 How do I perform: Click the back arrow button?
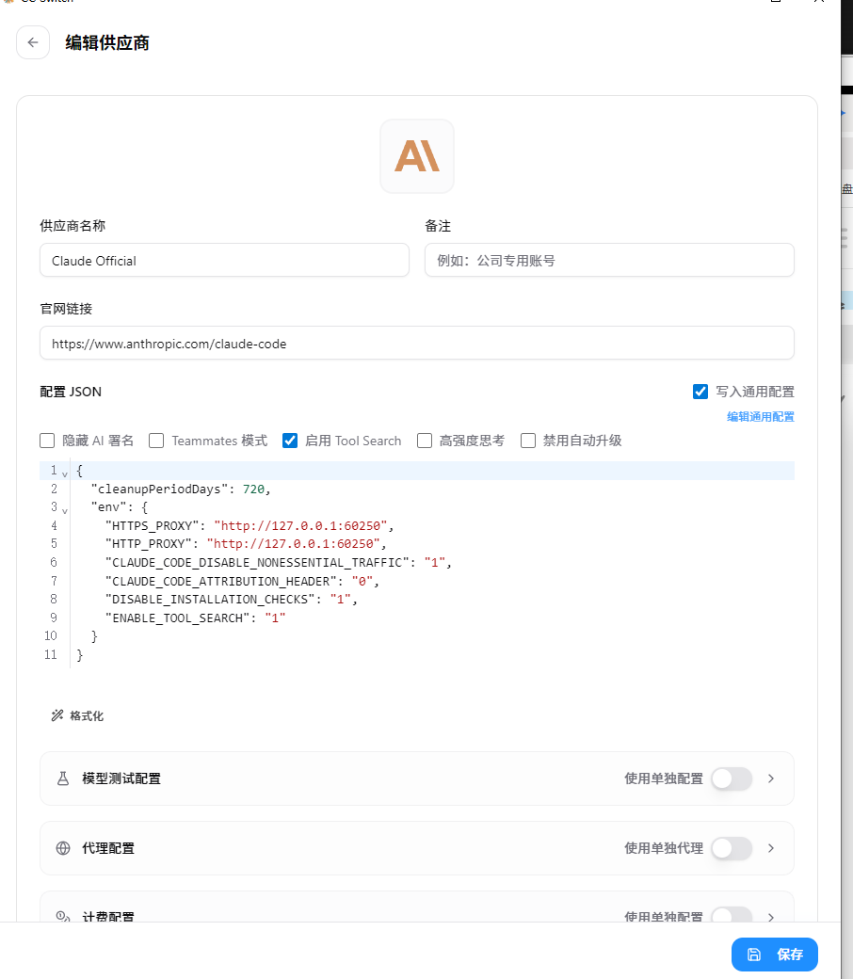click(33, 42)
